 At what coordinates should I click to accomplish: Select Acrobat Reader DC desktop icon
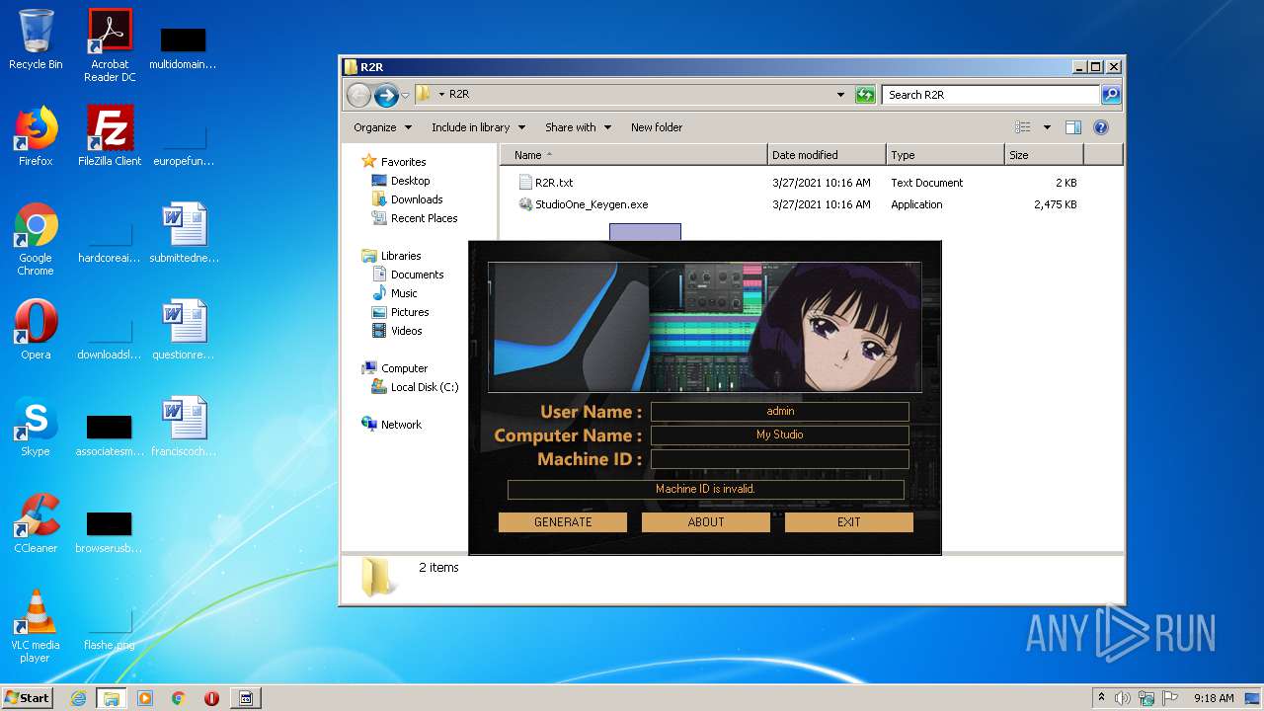click(110, 44)
